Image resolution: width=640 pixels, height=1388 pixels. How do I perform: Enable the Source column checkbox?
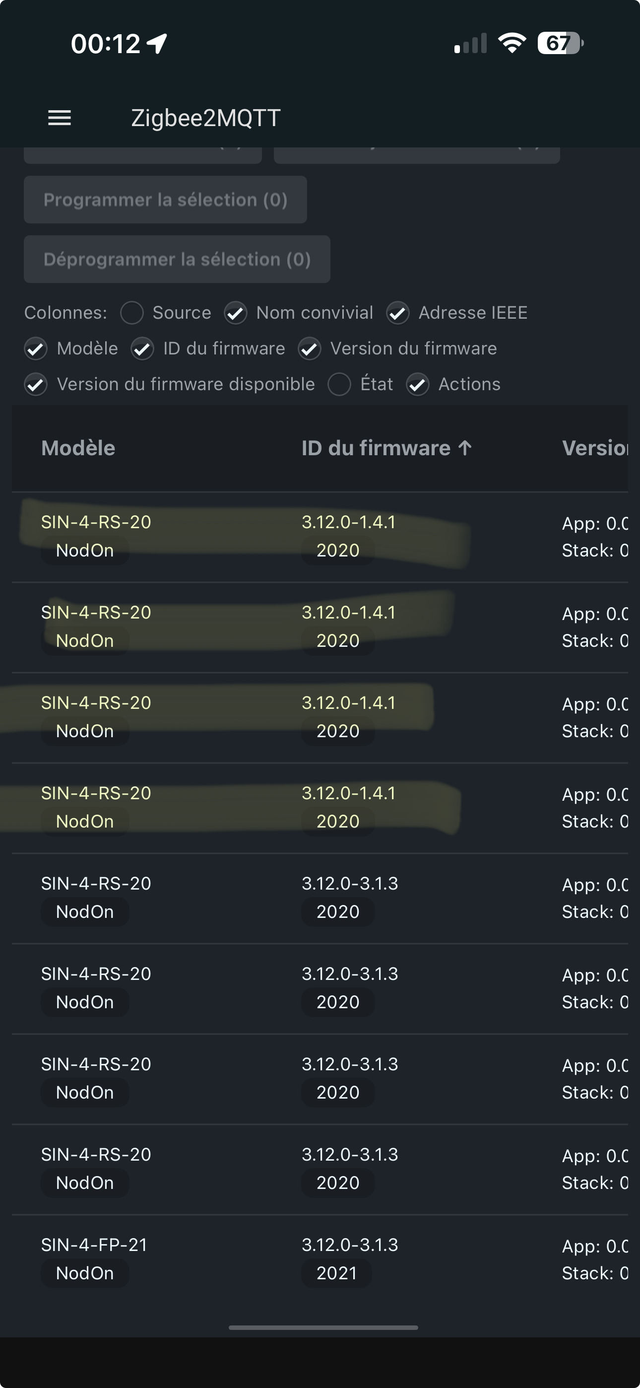[x=132, y=313]
